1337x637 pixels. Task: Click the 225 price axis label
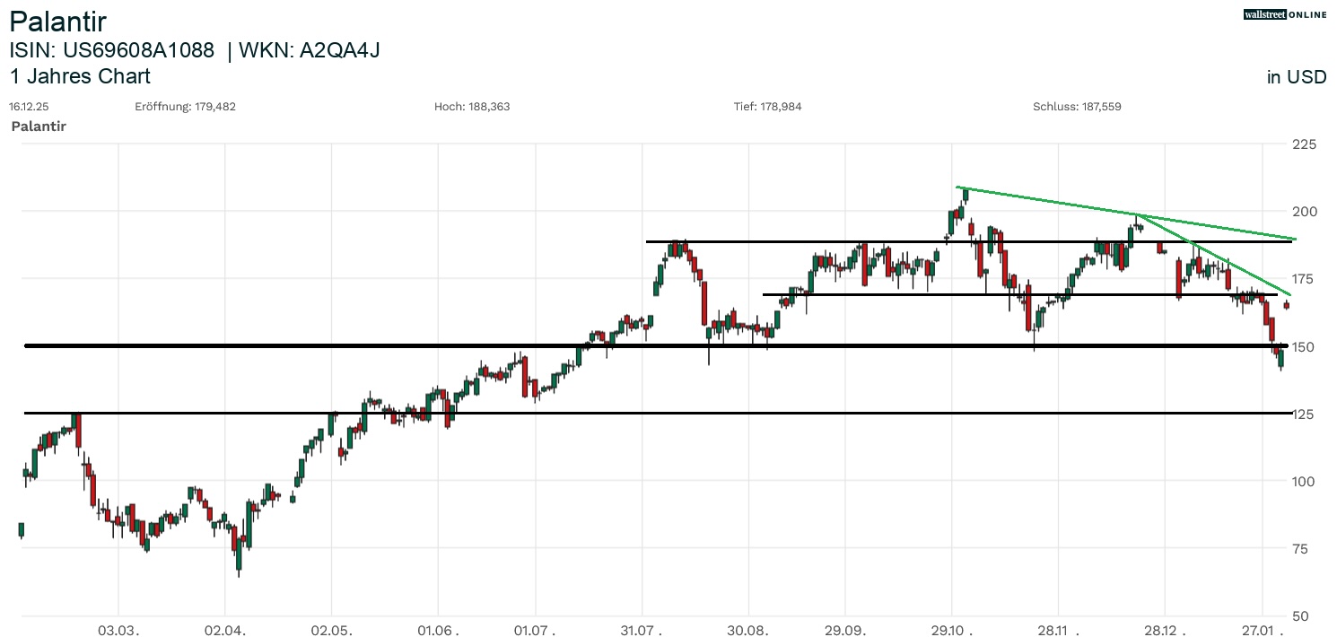point(1304,144)
